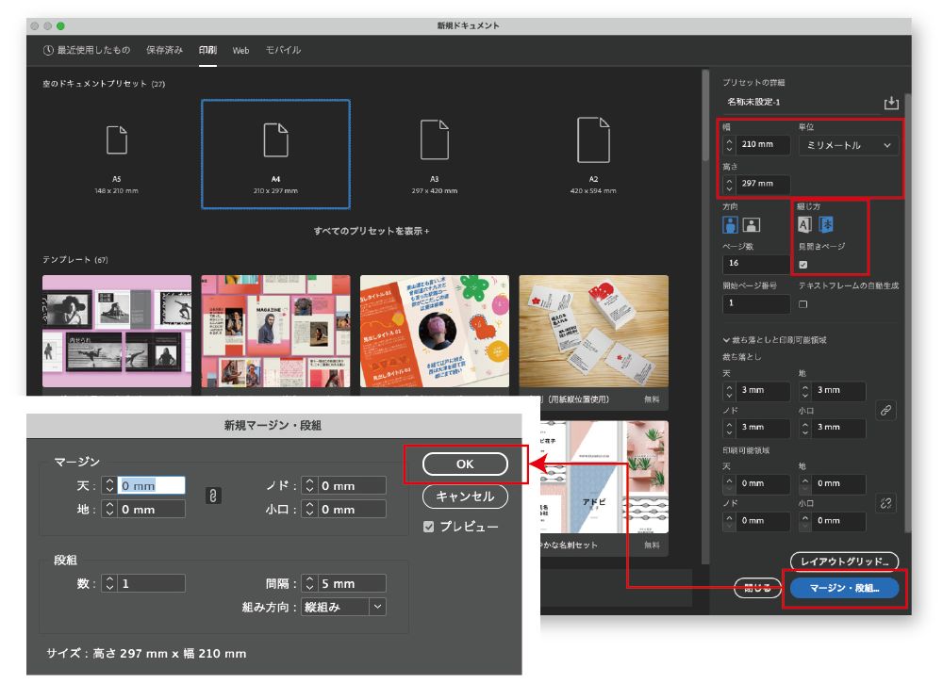Click the save preset icon beside 名称未設定-1
Image resolution: width=943 pixels, height=700 pixels.
pos(890,103)
